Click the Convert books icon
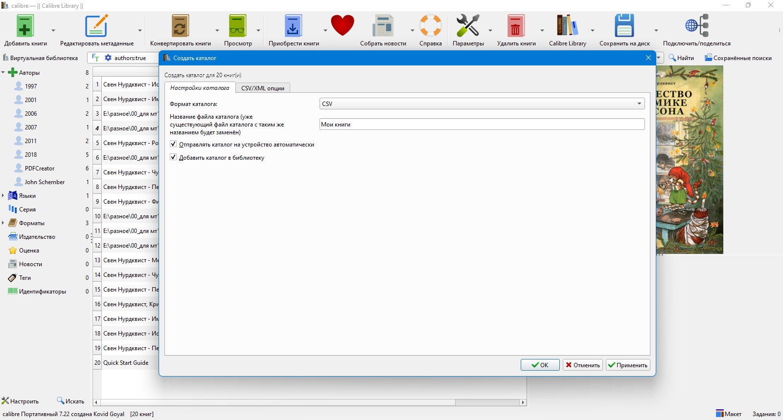 click(x=180, y=26)
